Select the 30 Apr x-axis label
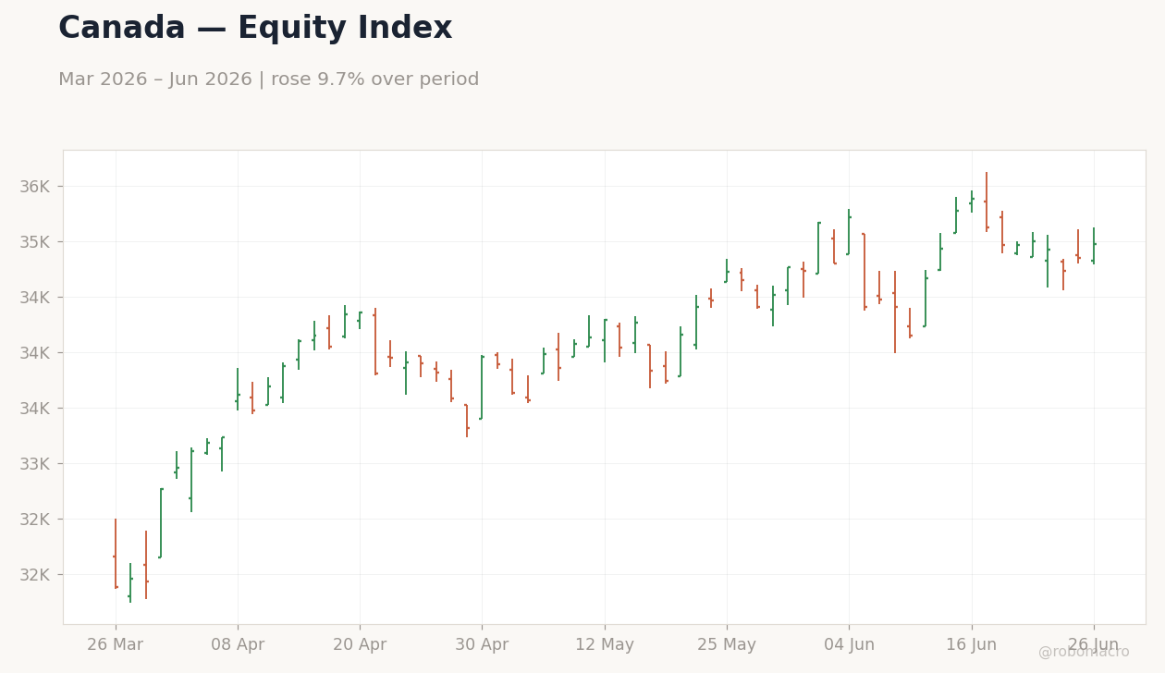The image size is (1165, 673). [x=482, y=645]
